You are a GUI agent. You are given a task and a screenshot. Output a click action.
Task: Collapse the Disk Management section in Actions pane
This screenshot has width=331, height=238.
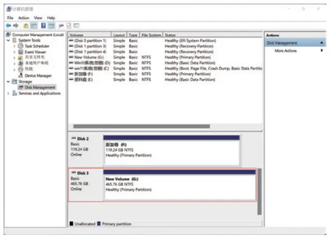322,43
